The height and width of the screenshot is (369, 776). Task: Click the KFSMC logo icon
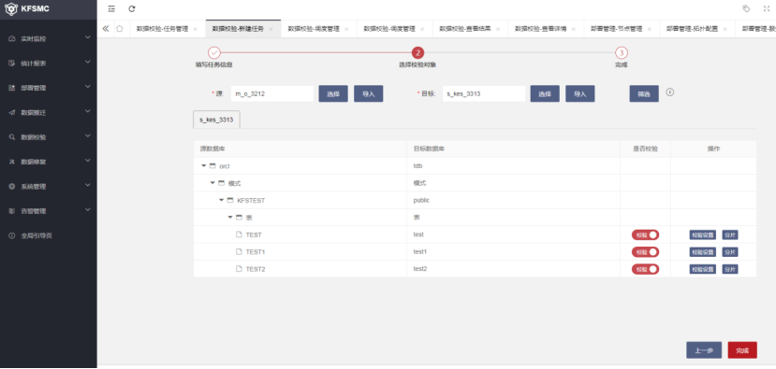click(11, 9)
